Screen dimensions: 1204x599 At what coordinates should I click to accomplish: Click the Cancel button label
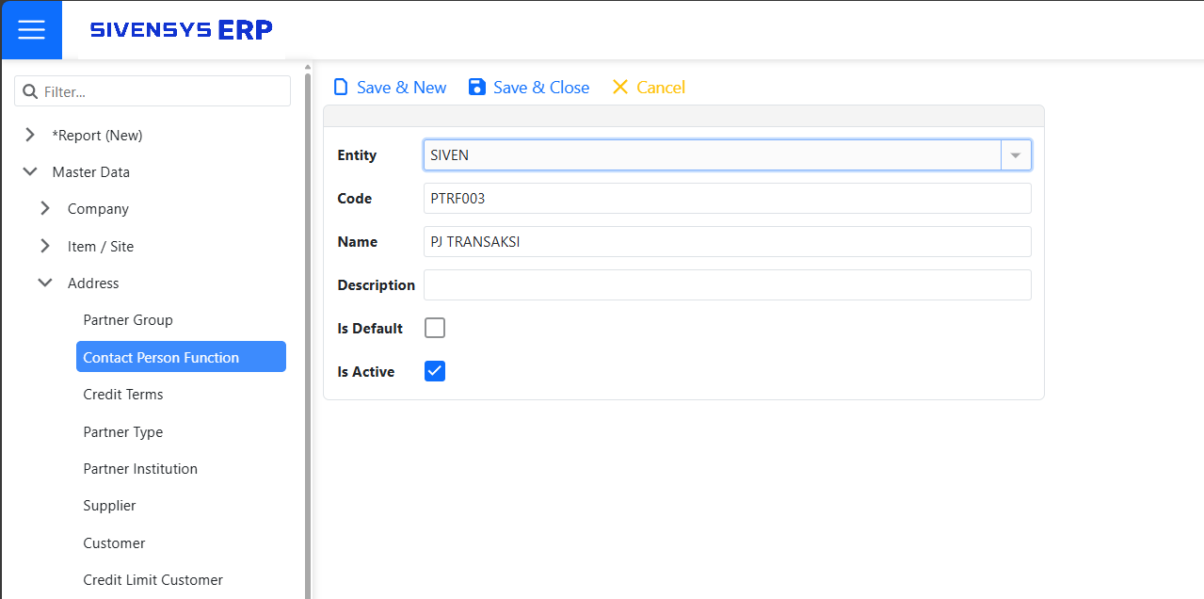click(x=661, y=88)
